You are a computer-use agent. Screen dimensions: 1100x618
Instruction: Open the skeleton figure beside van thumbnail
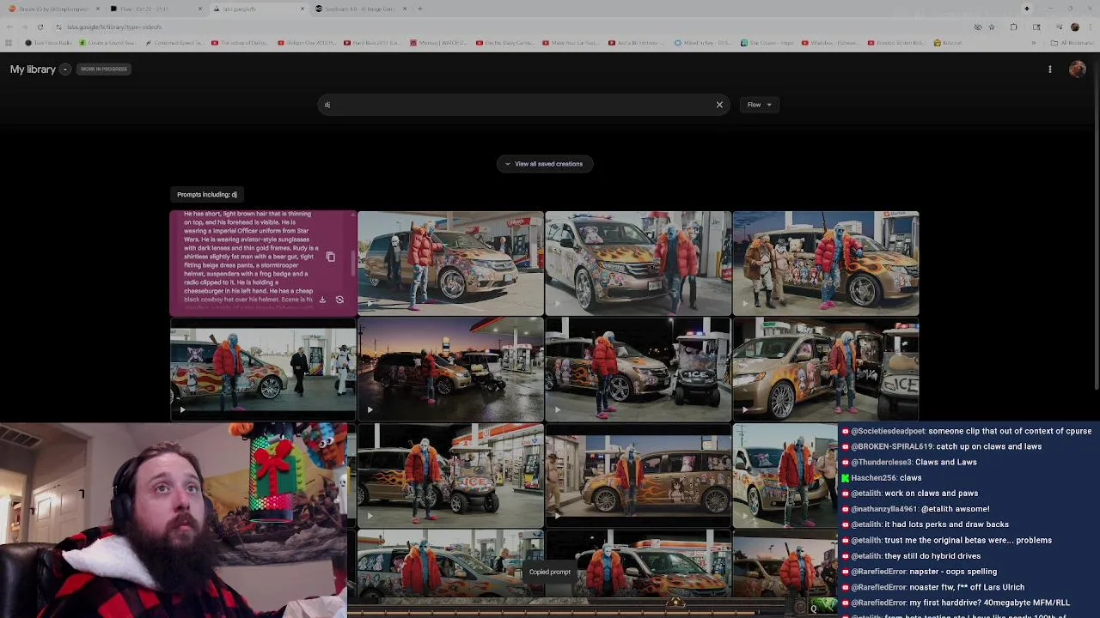(x=450, y=263)
